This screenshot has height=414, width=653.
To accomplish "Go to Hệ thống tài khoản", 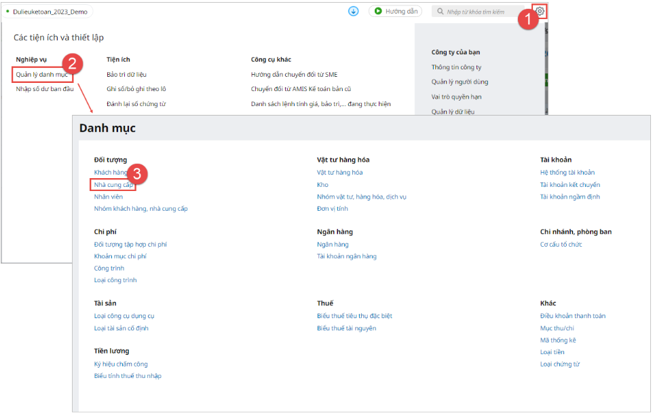I will (x=567, y=173).
